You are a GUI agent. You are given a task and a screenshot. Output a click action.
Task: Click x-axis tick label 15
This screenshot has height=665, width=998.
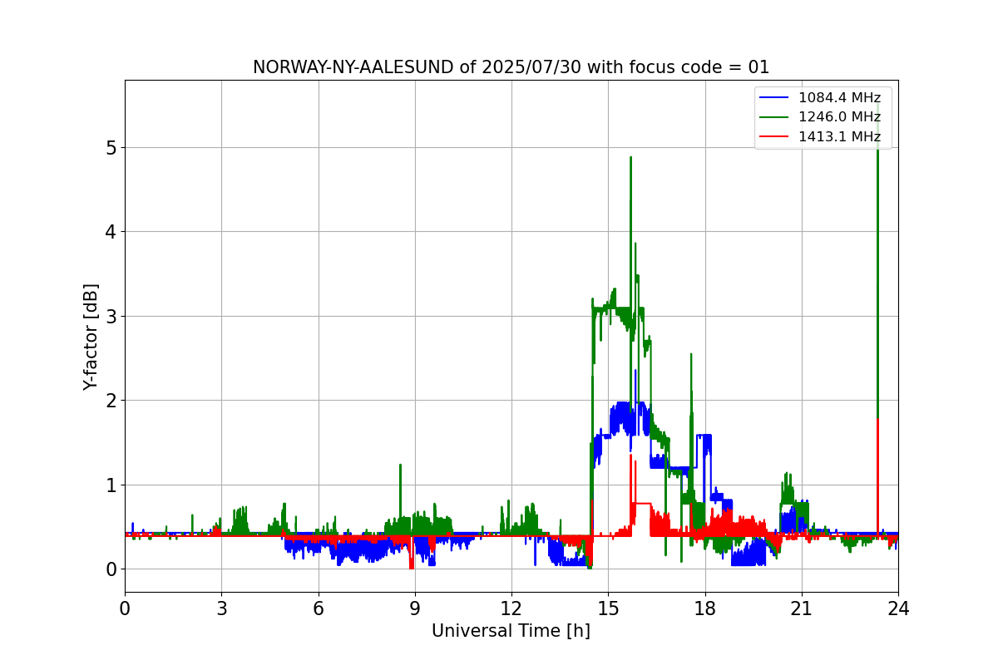608,608
